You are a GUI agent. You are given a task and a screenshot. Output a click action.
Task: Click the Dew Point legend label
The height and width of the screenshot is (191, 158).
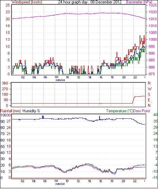[142, 111]
